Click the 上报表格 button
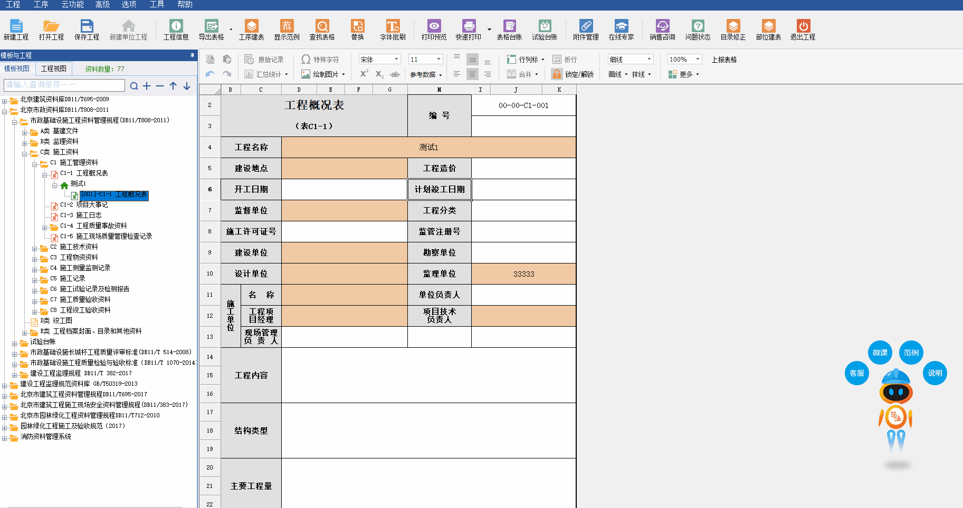 724,60
